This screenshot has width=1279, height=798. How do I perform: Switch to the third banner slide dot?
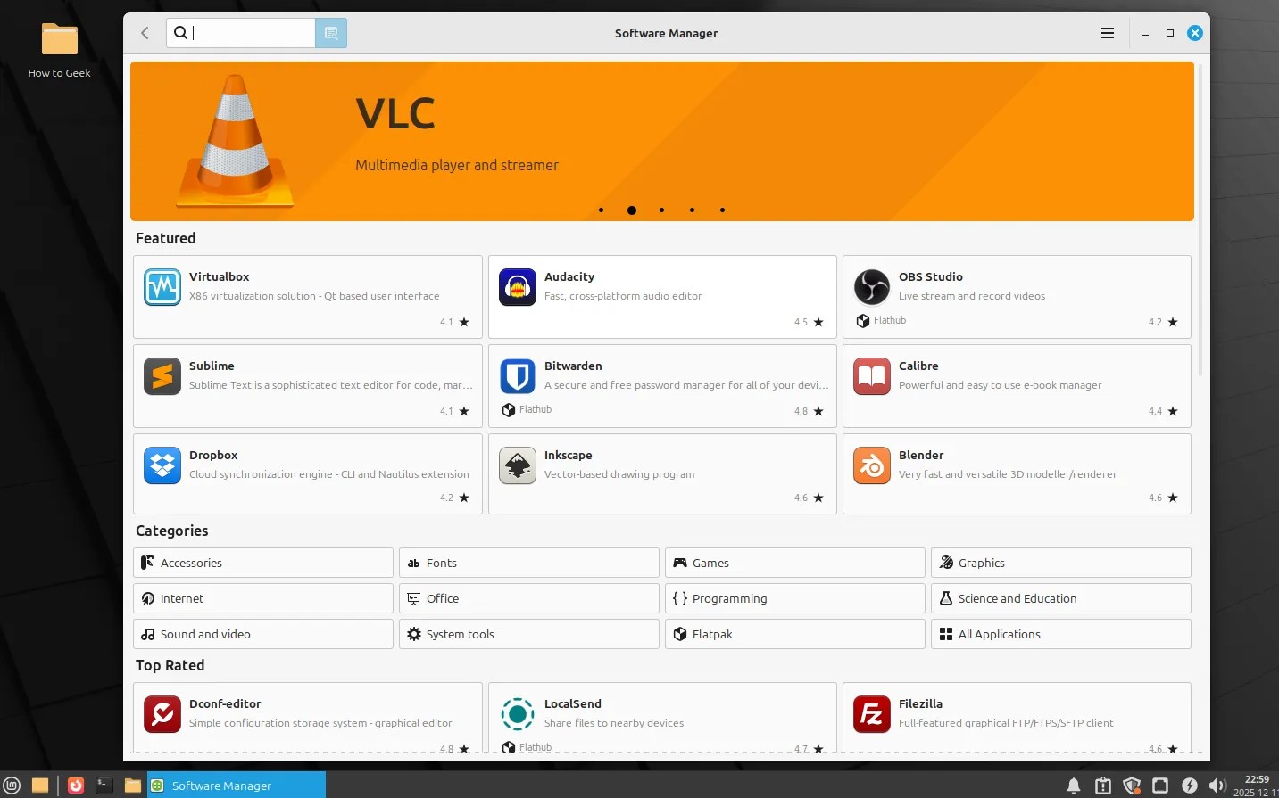tap(661, 210)
